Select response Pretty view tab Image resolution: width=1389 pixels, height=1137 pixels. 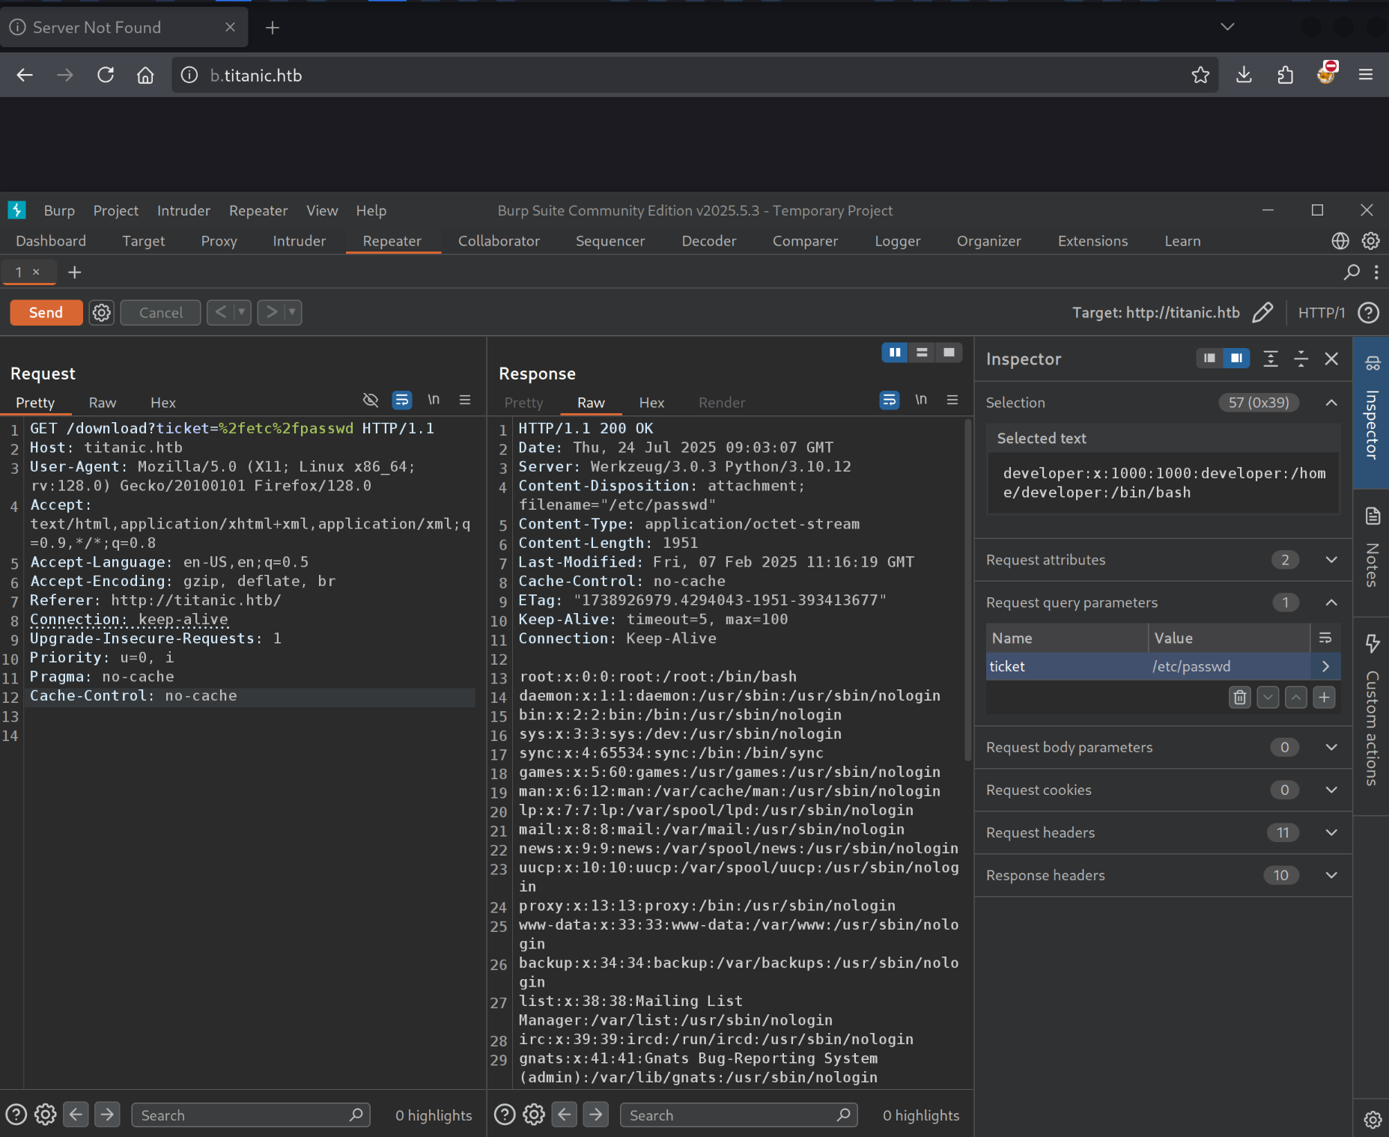pyautogui.click(x=523, y=403)
